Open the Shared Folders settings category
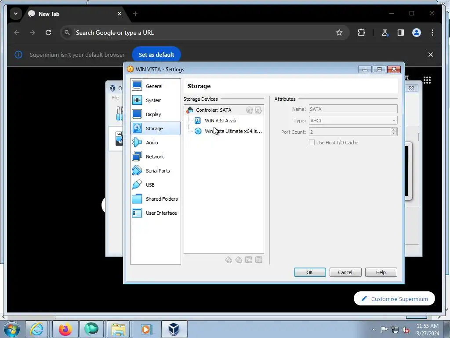The image size is (450, 338). pos(155,198)
